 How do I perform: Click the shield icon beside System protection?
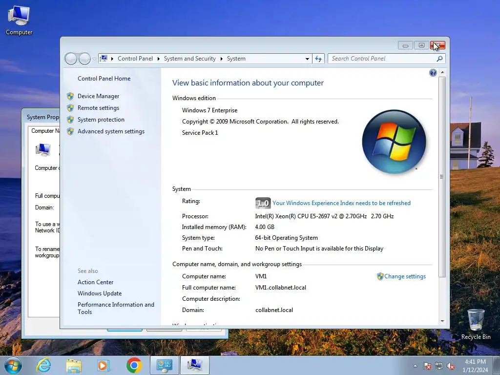(70, 120)
